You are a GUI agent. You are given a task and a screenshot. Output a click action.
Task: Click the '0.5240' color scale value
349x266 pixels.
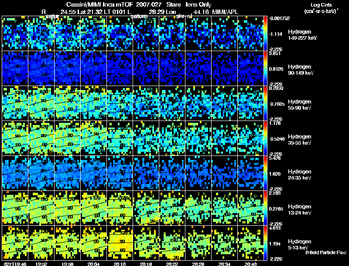click(x=277, y=139)
